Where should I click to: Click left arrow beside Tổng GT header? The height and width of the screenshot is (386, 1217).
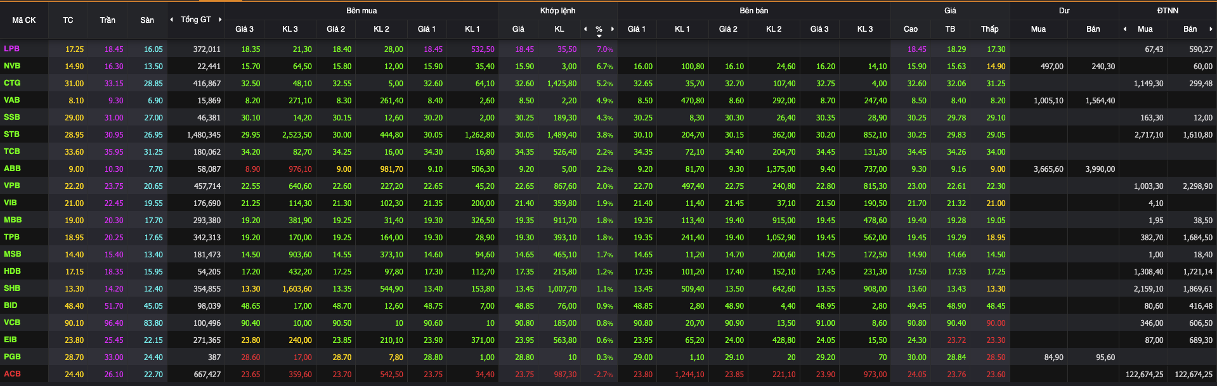(x=171, y=20)
